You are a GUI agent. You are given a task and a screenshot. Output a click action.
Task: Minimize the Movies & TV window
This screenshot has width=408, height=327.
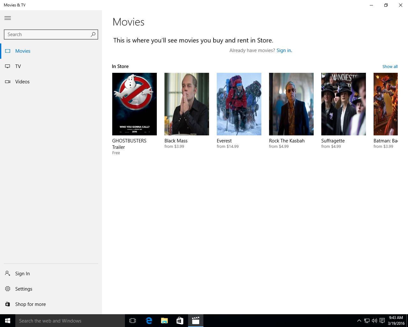pos(371,5)
